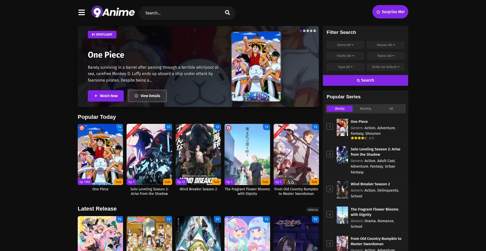Select the fourth spotlight carousel dot

311,31
